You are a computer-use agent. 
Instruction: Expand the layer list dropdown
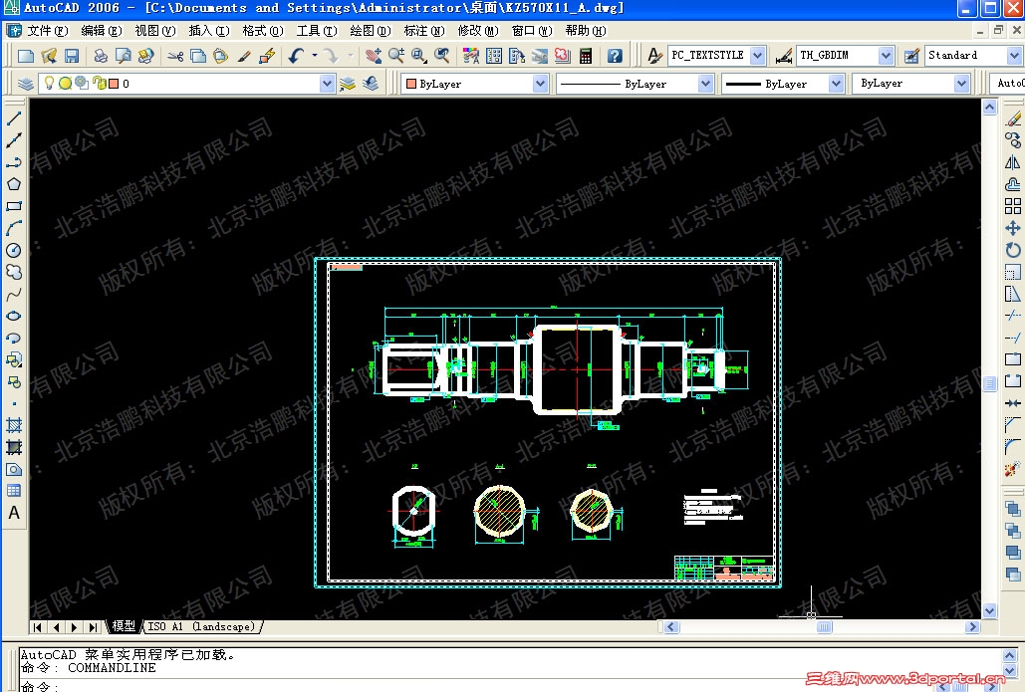coord(328,84)
